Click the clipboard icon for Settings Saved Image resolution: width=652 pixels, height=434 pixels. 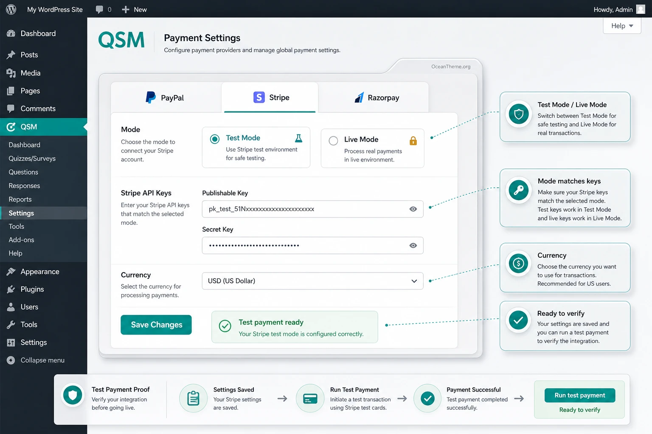(x=193, y=398)
